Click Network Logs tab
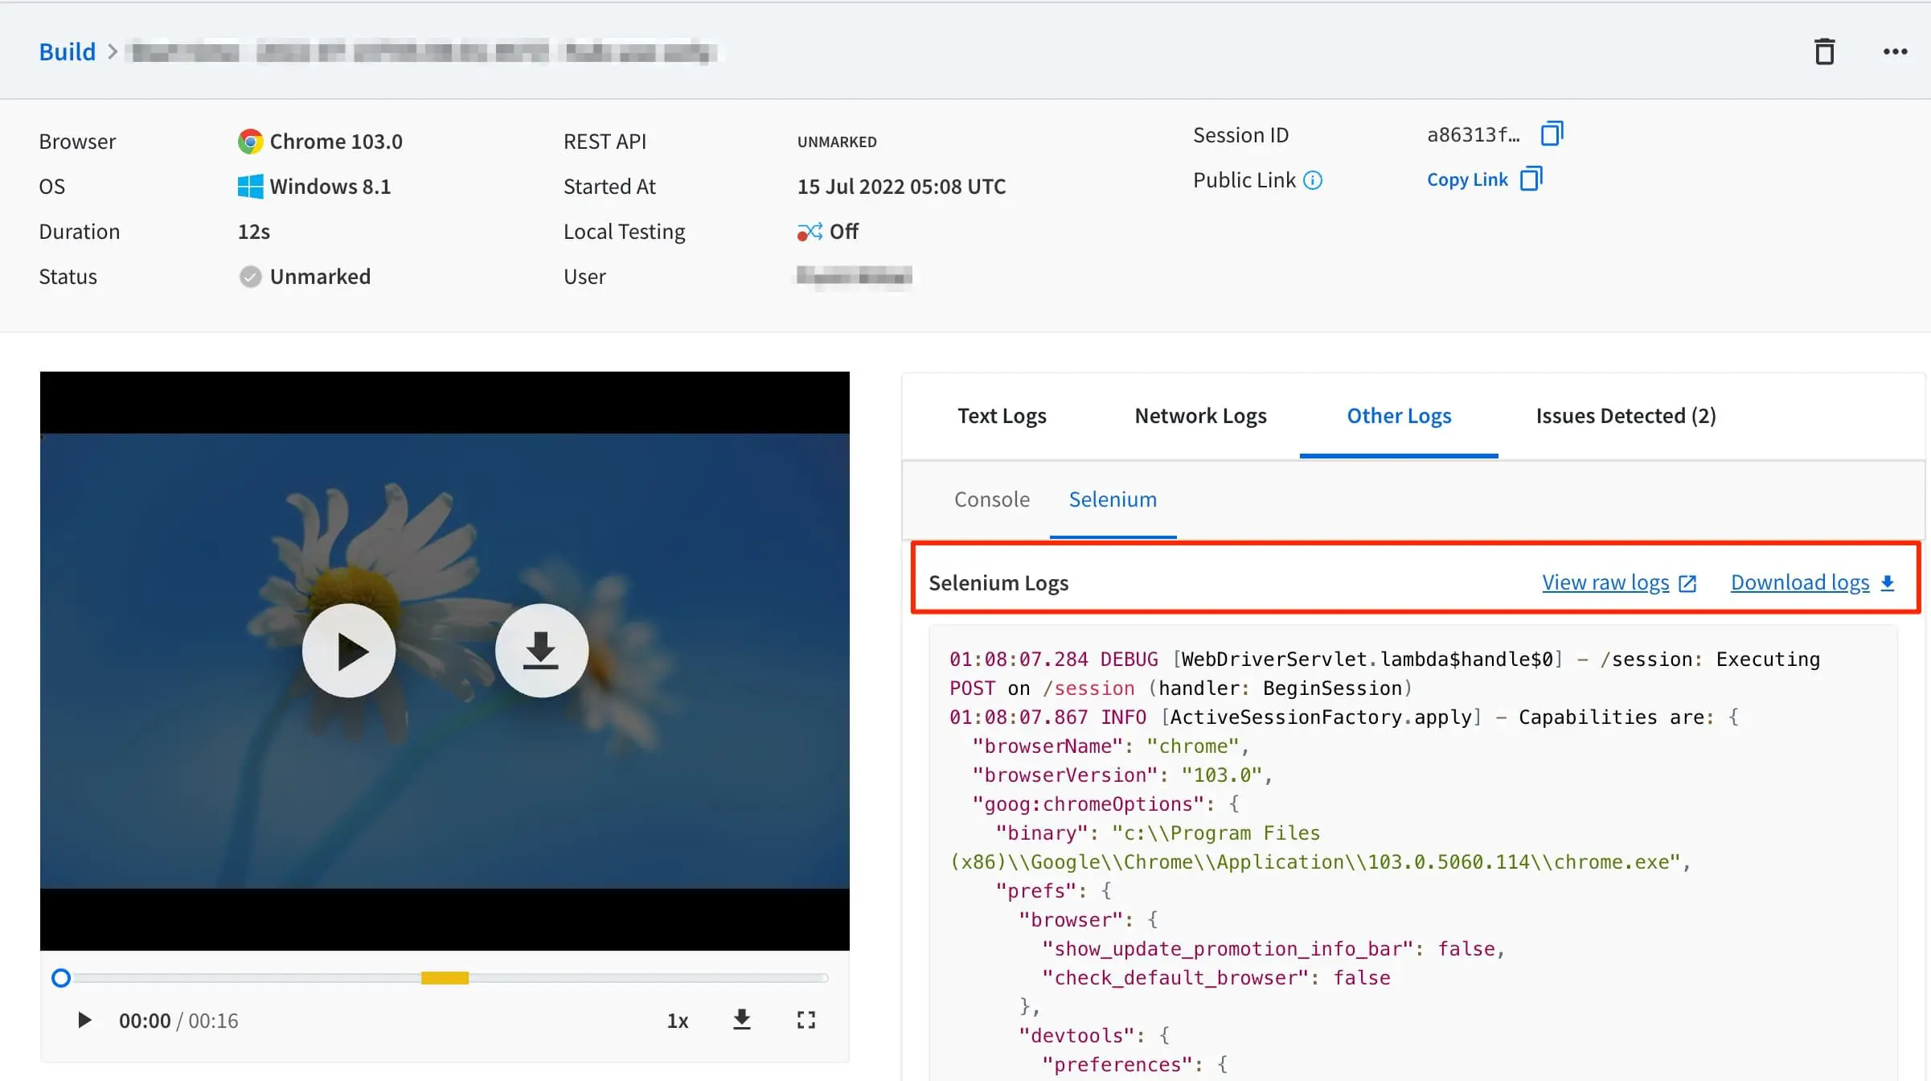Screen dimensions: 1931x1081 1200,415
